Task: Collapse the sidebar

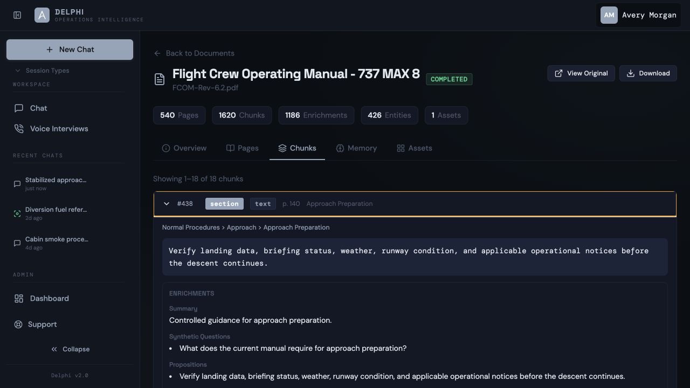Action: point(70,349)
